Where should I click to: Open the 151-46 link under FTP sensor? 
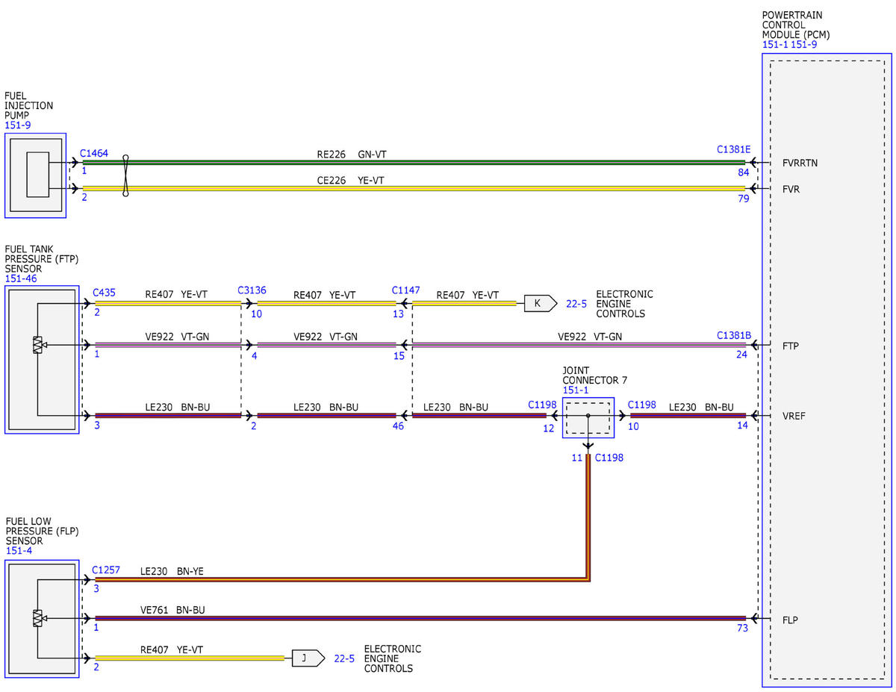click(x=20, y=278)
